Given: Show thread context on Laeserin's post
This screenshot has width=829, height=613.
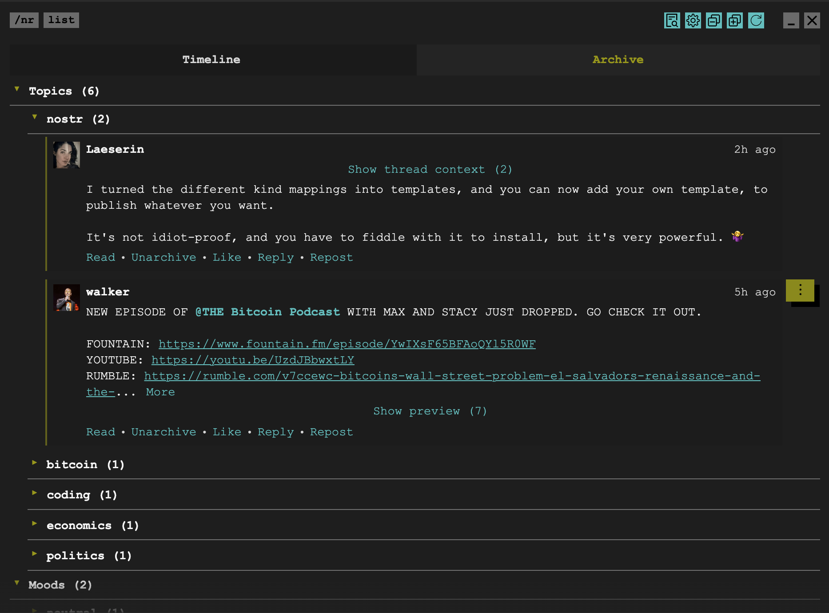Looking at the screenshot, I should point(430,170).
